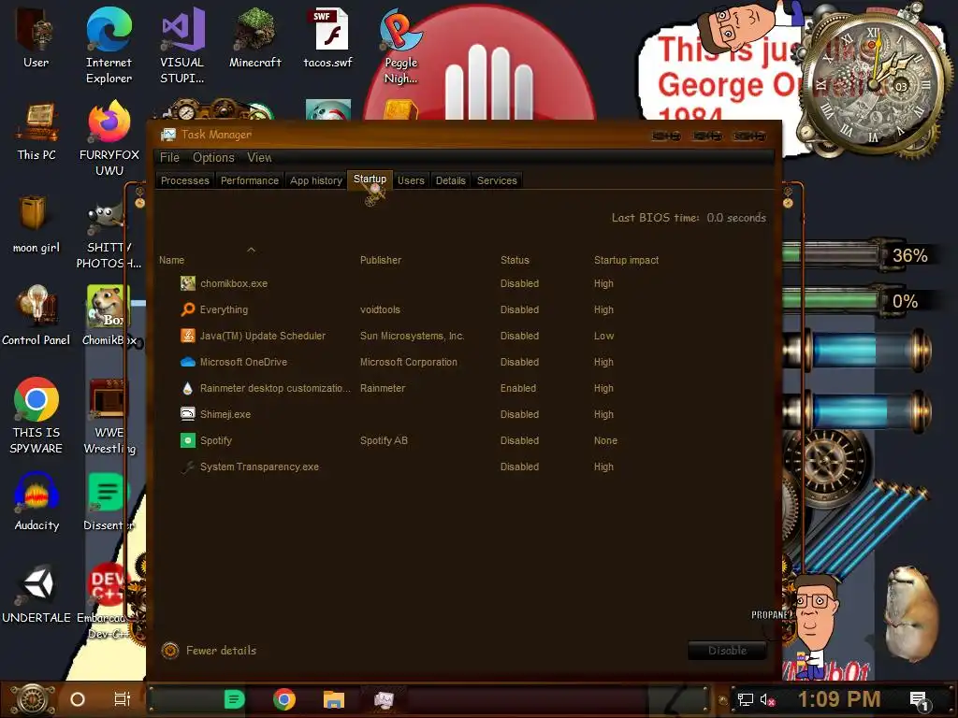Image resolution: width=958 pixels, height=718 pixels.
Task: Click the voidtools publisher cell
Action: (380, 309)
